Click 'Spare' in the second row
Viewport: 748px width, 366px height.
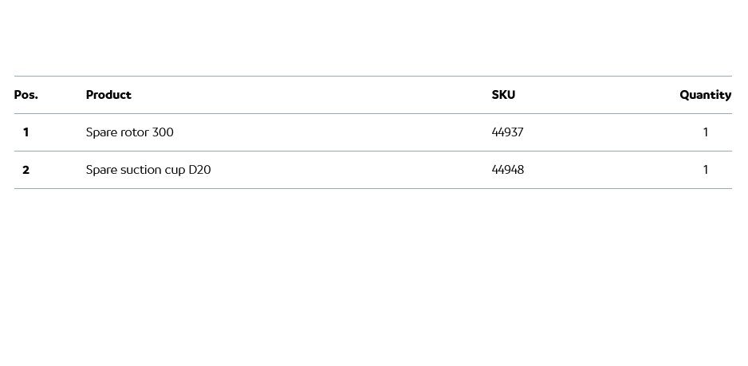pyautogui.click(x=100, y=170)
